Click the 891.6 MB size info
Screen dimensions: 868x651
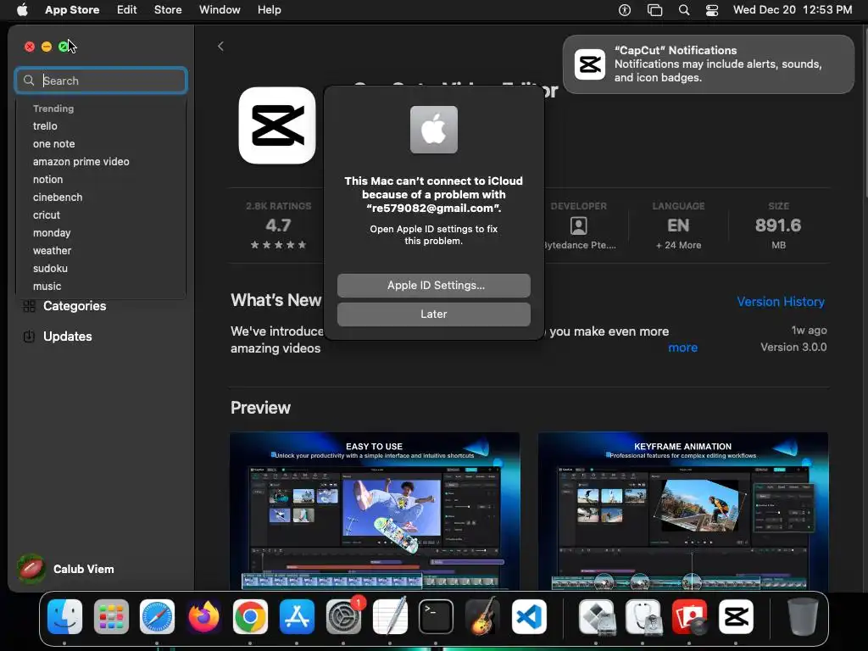click(778, 225)
